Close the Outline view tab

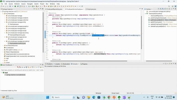pos(152,9)
